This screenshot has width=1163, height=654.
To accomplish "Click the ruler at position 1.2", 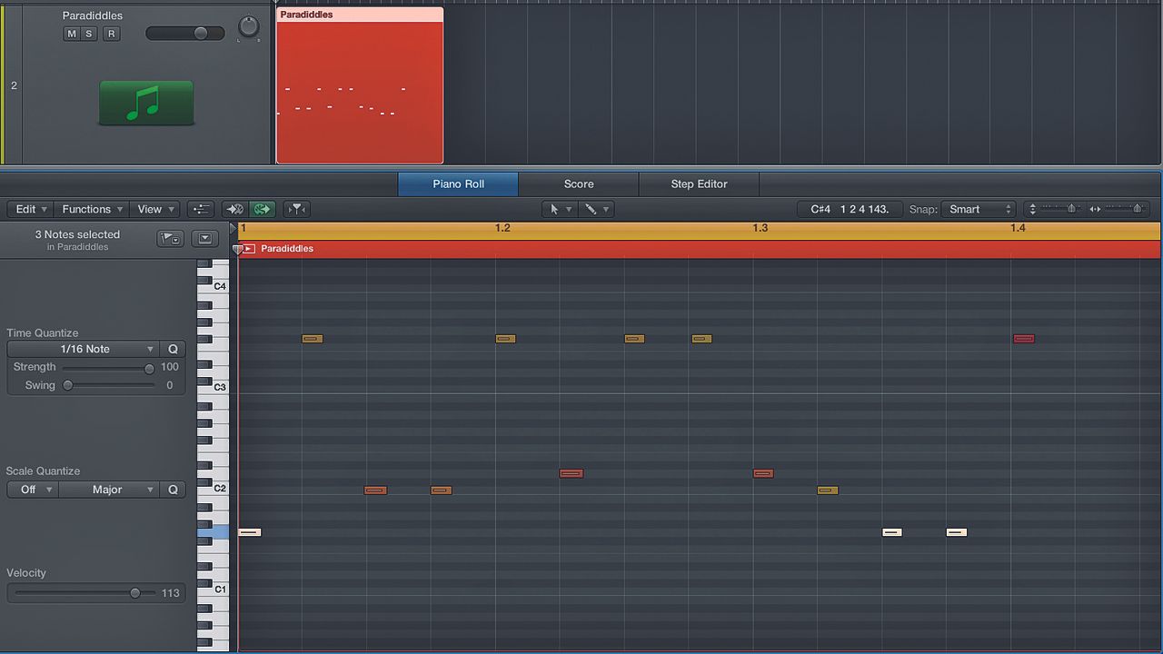I will [502, 228].
